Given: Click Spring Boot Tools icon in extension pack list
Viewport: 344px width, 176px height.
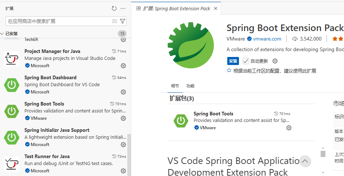Looking at the screenshot, I should click(x=181, y=120).
